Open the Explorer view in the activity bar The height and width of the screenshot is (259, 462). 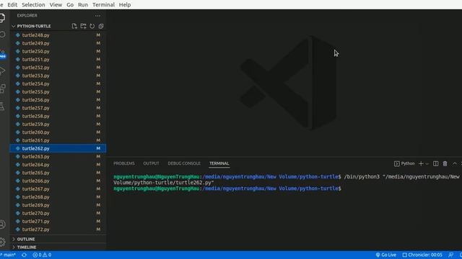click(2, 17)
